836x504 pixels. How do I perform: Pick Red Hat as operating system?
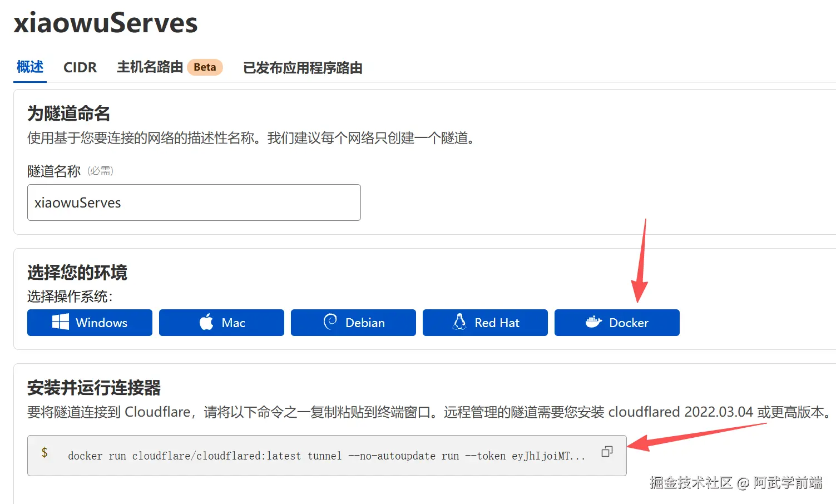(x=485, y=323)
